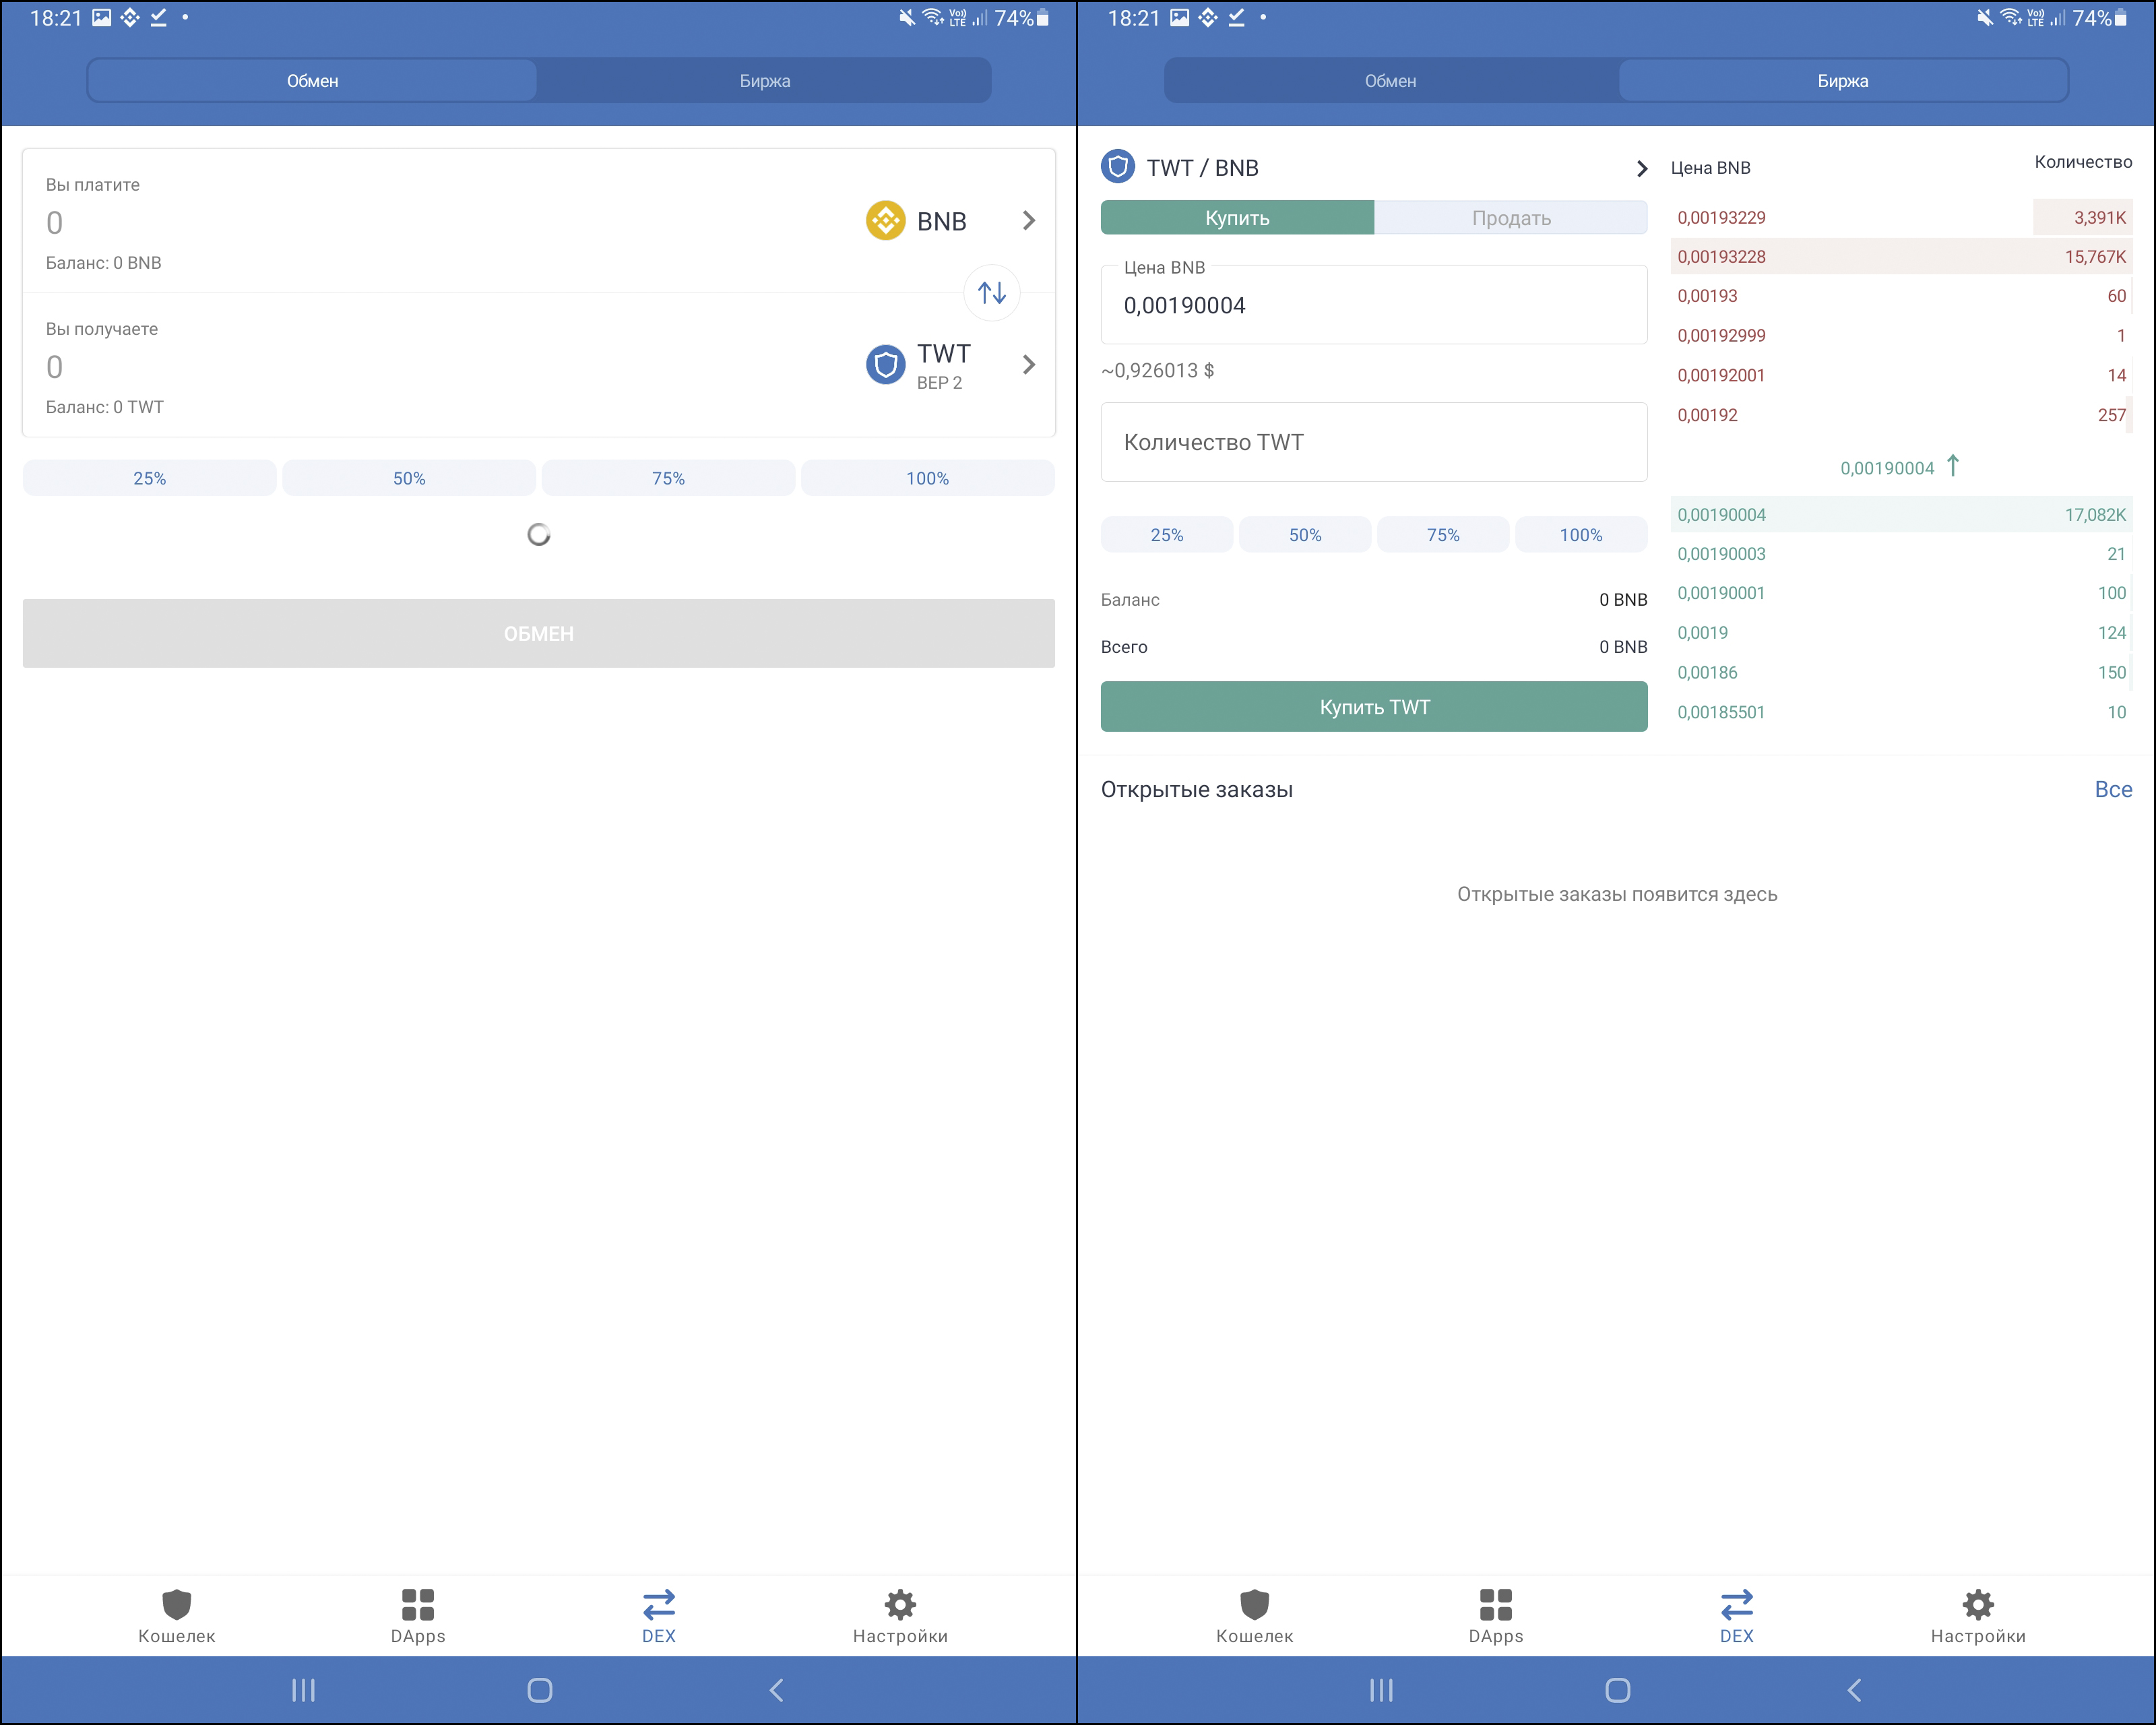Screen dimensions: 2156x1725
Task: Tap Баланс: 0 TWT text on exchange screen
Action: tap(105, 407)
